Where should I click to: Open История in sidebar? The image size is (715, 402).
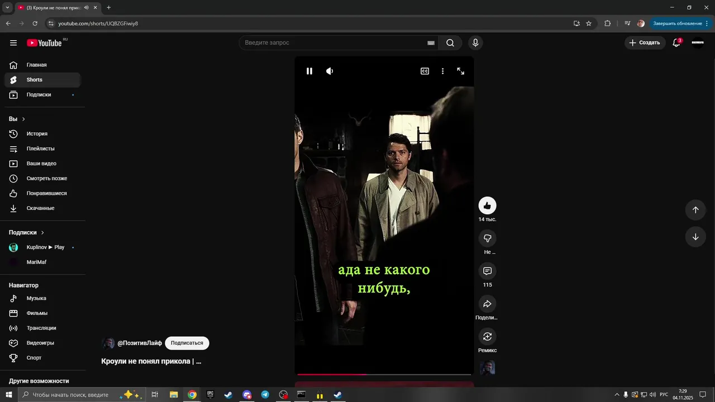coord(42,134)
